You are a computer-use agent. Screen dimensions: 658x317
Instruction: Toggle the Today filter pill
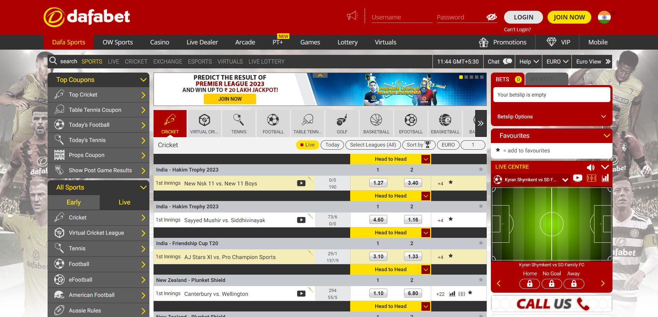332,145
